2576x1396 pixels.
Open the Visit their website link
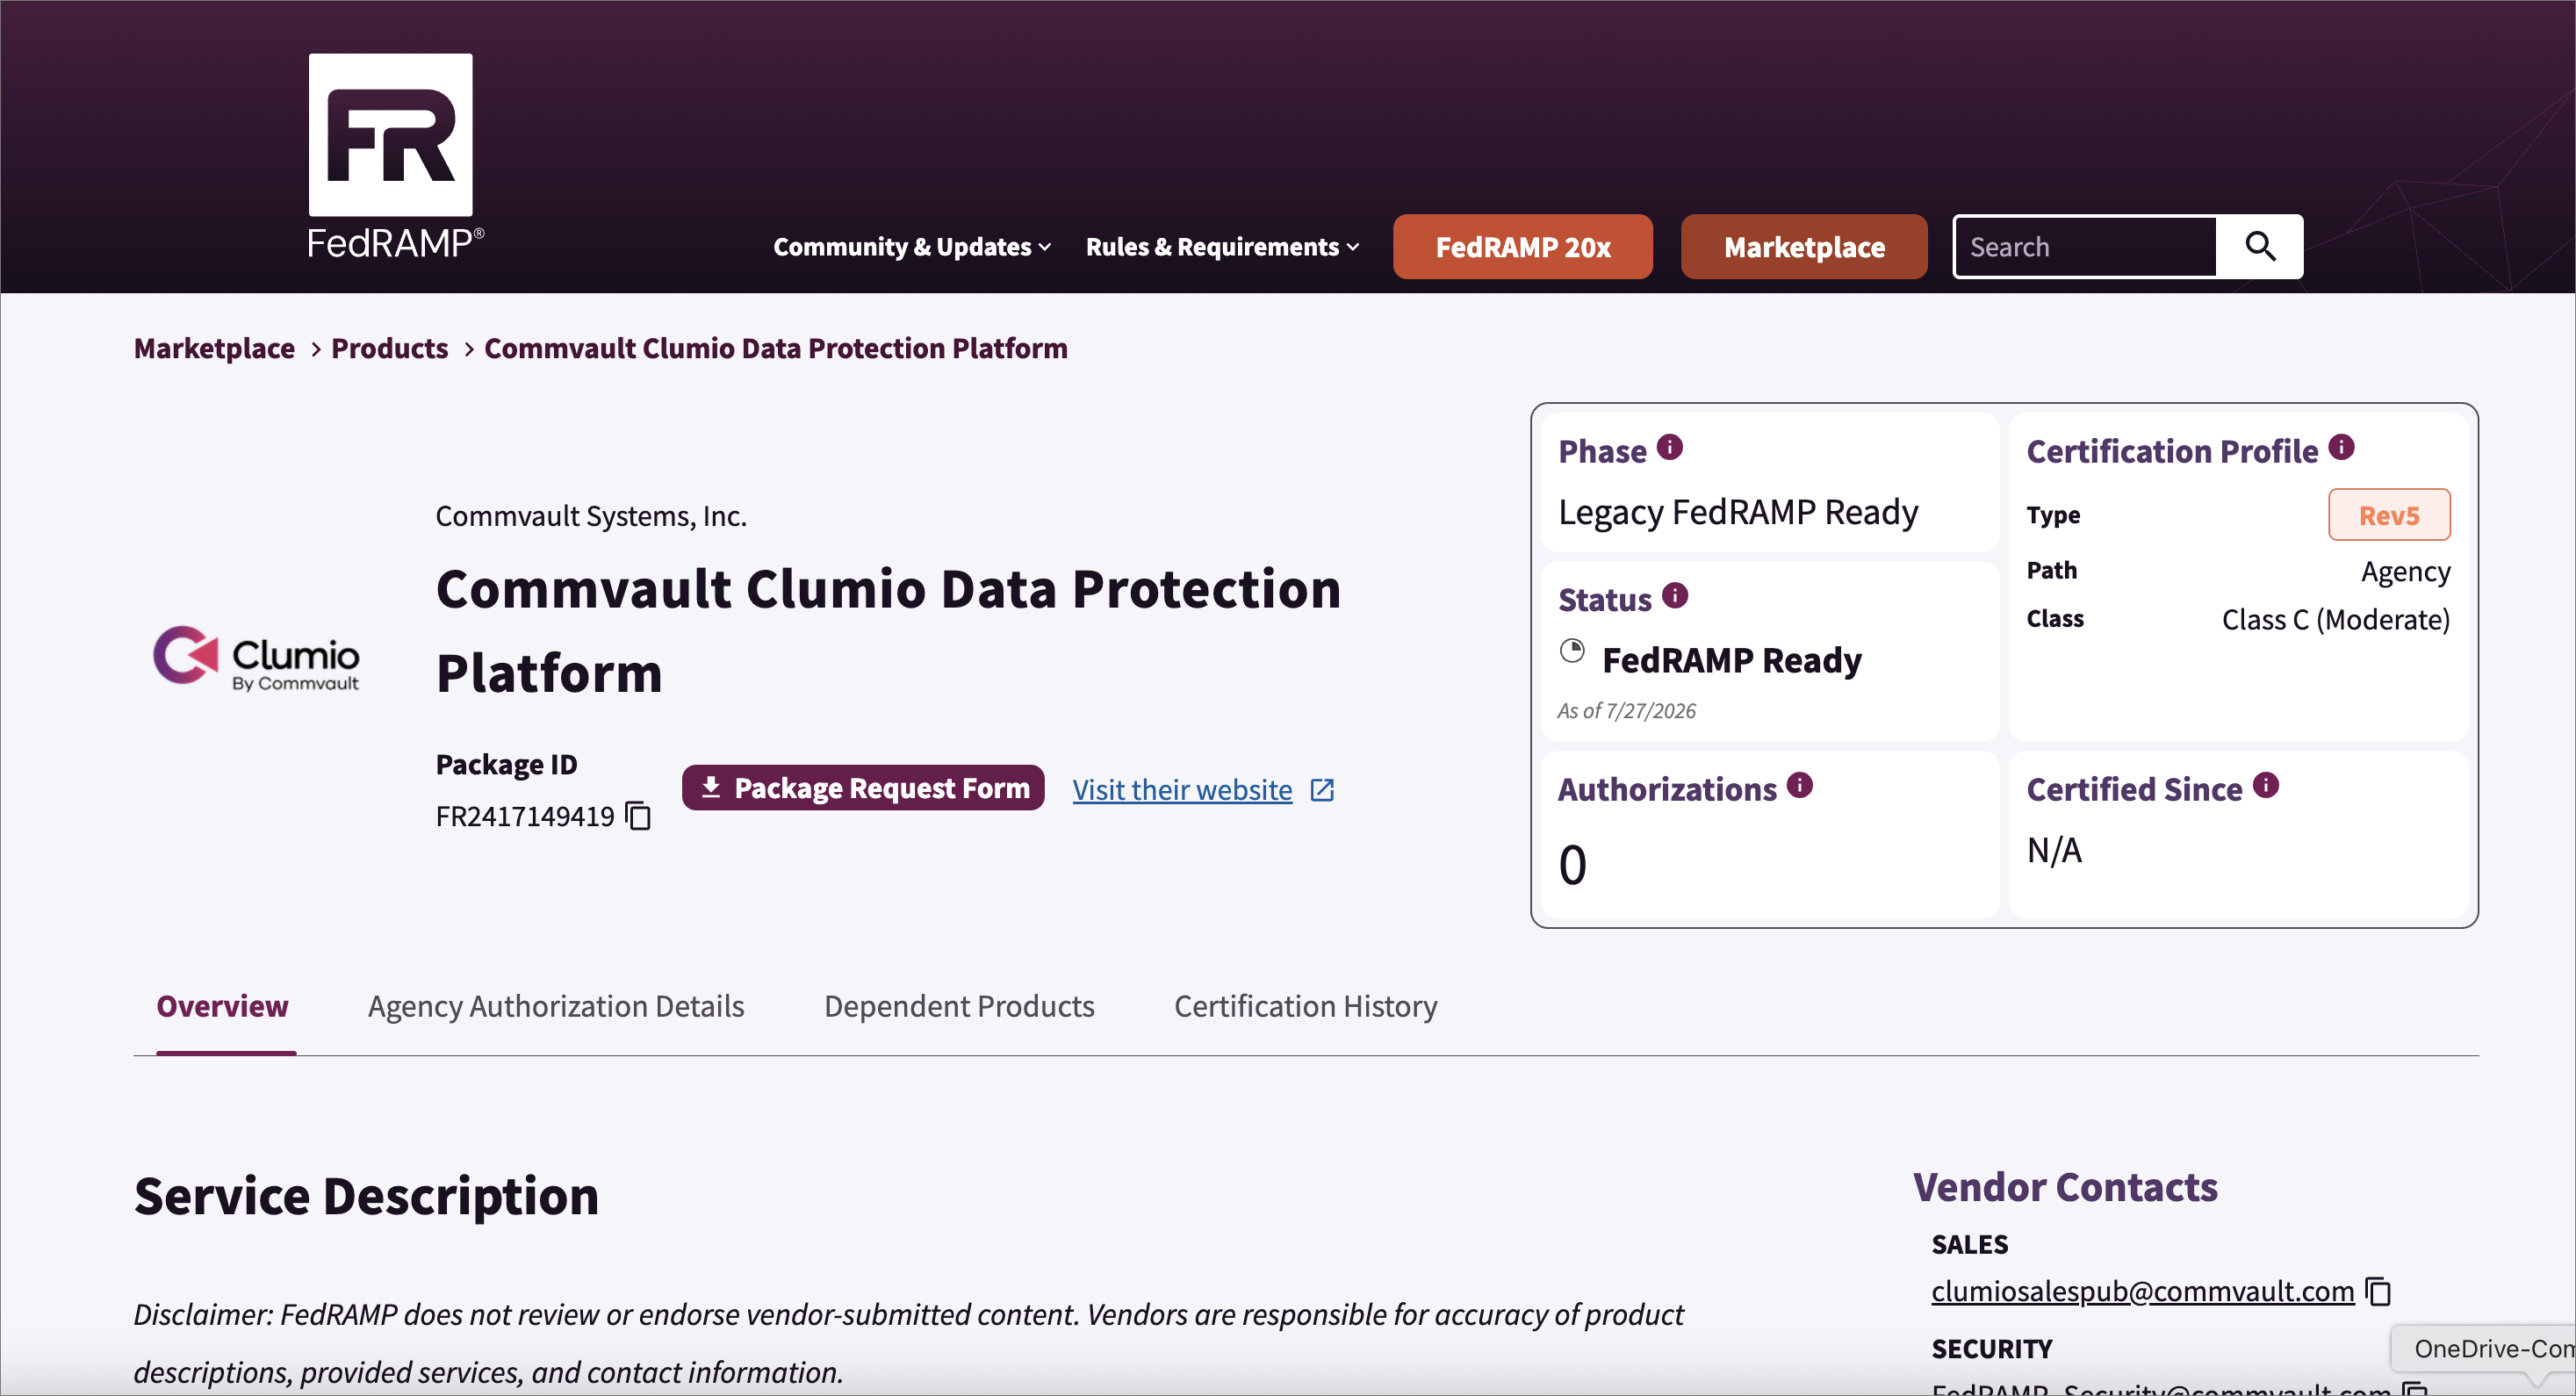[x=1182, y=790]
